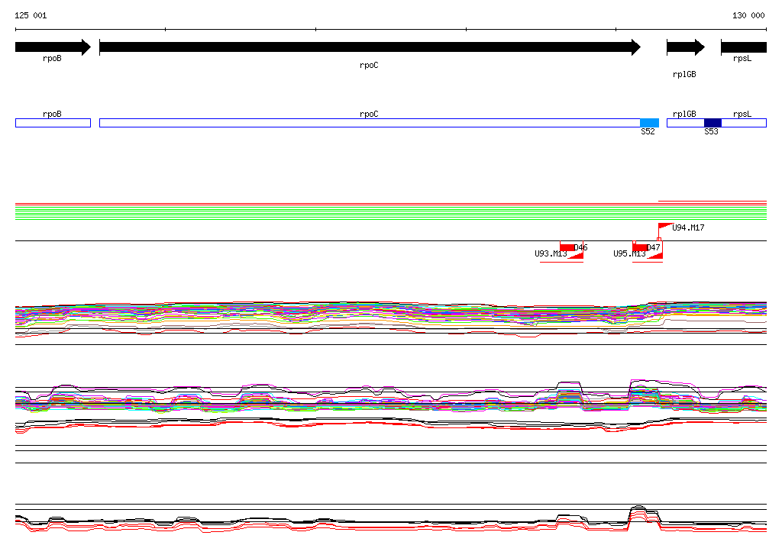Click the blue-outlined rpsL box
Image resolution: width=782 pixels, height=545 pixels.
744,123
